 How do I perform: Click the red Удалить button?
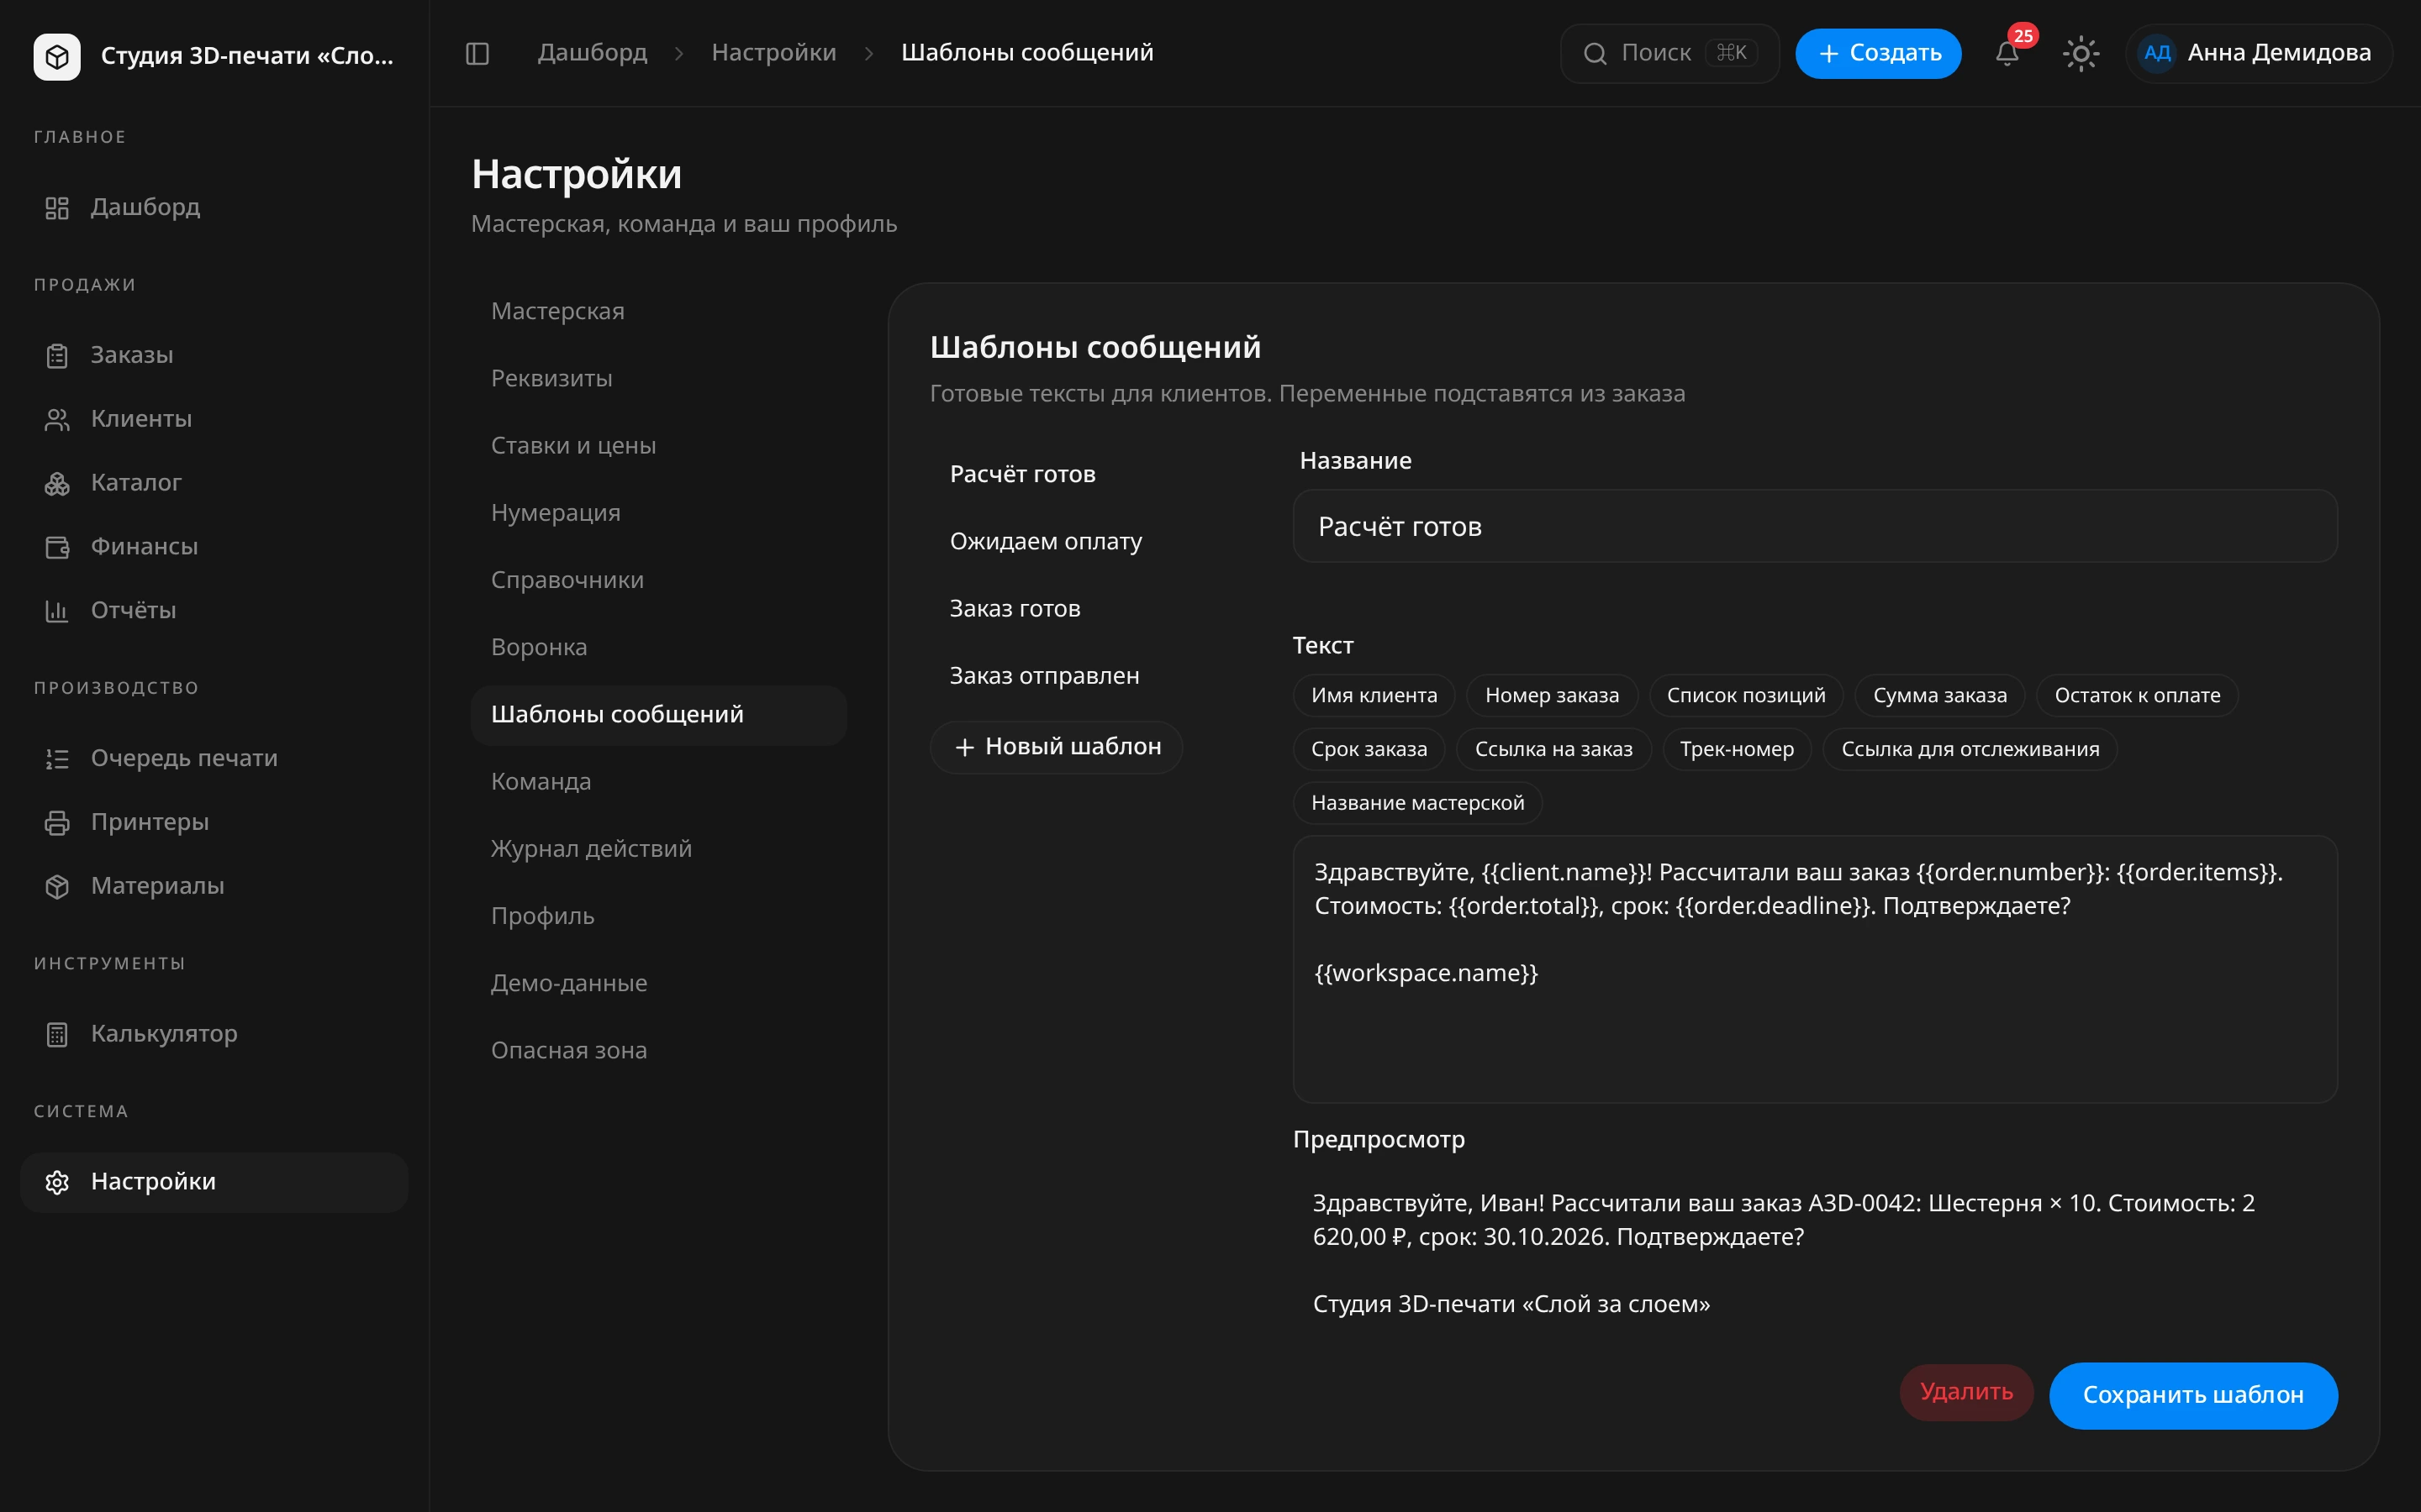(x=1966, y=1392)
